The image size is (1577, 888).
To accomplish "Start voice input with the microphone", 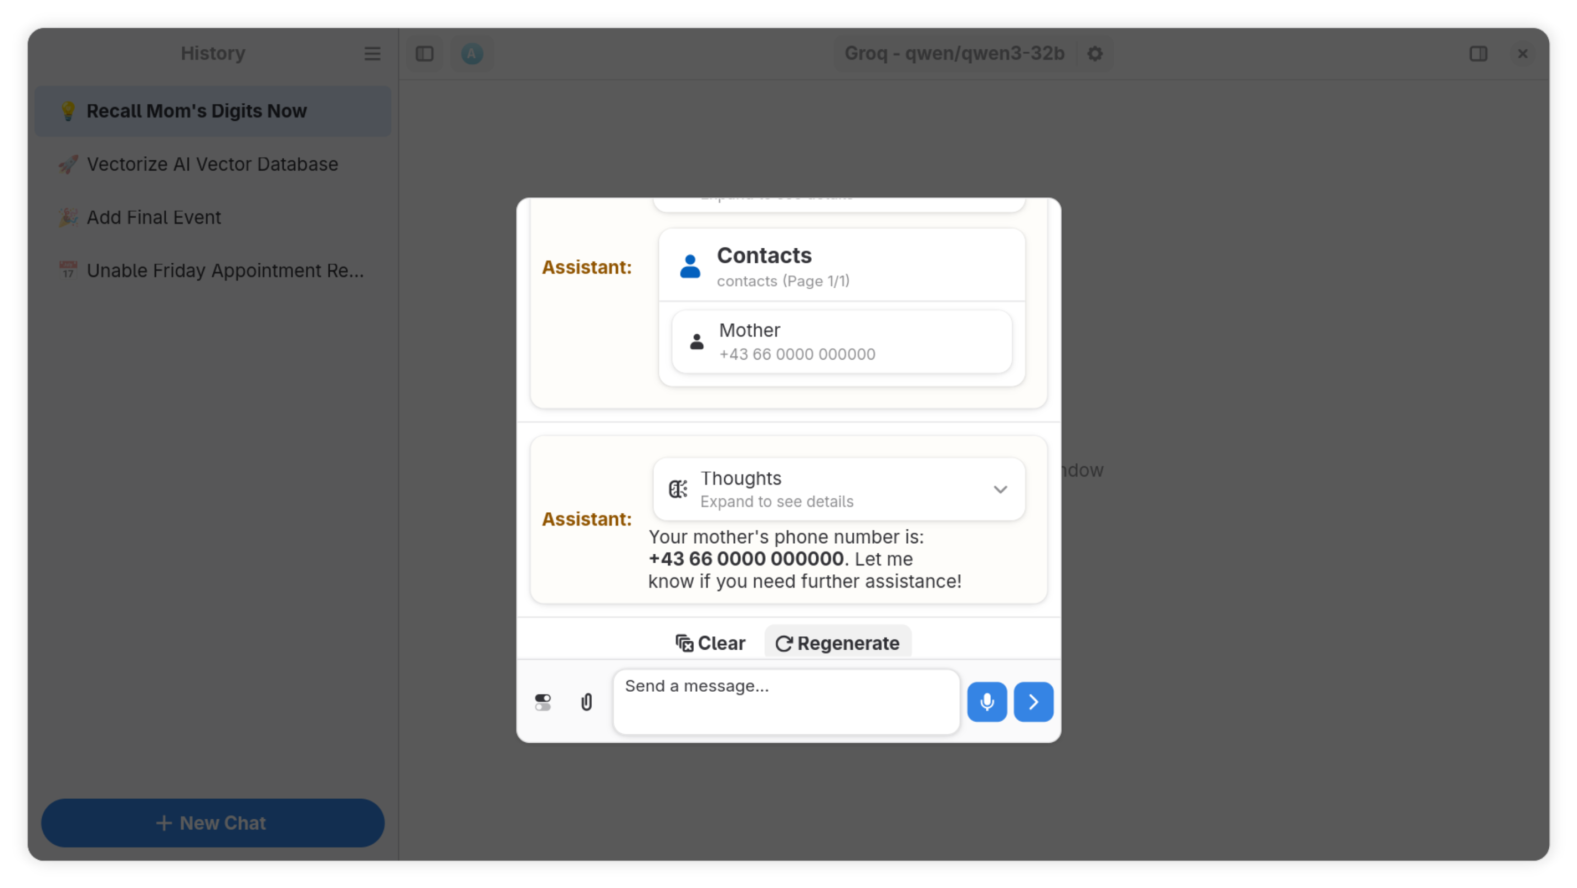I will 987,702.
